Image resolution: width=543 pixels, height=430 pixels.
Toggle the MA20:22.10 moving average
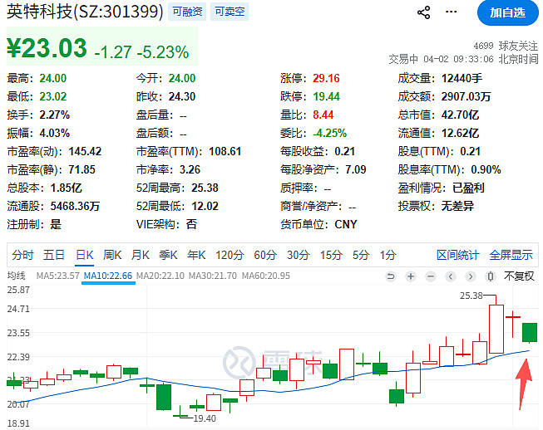(160, 276)
